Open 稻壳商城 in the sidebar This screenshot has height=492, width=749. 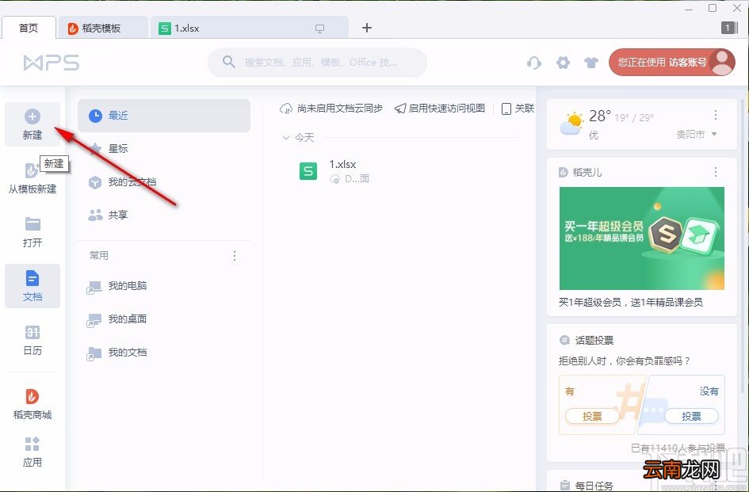pos(32,404)
